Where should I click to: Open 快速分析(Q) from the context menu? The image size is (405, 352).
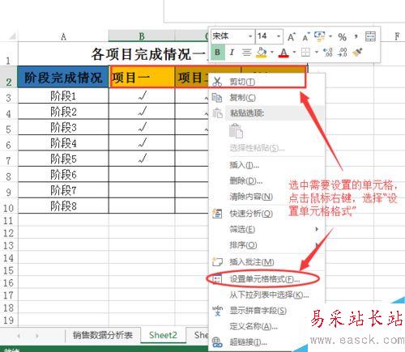[267, 214]
